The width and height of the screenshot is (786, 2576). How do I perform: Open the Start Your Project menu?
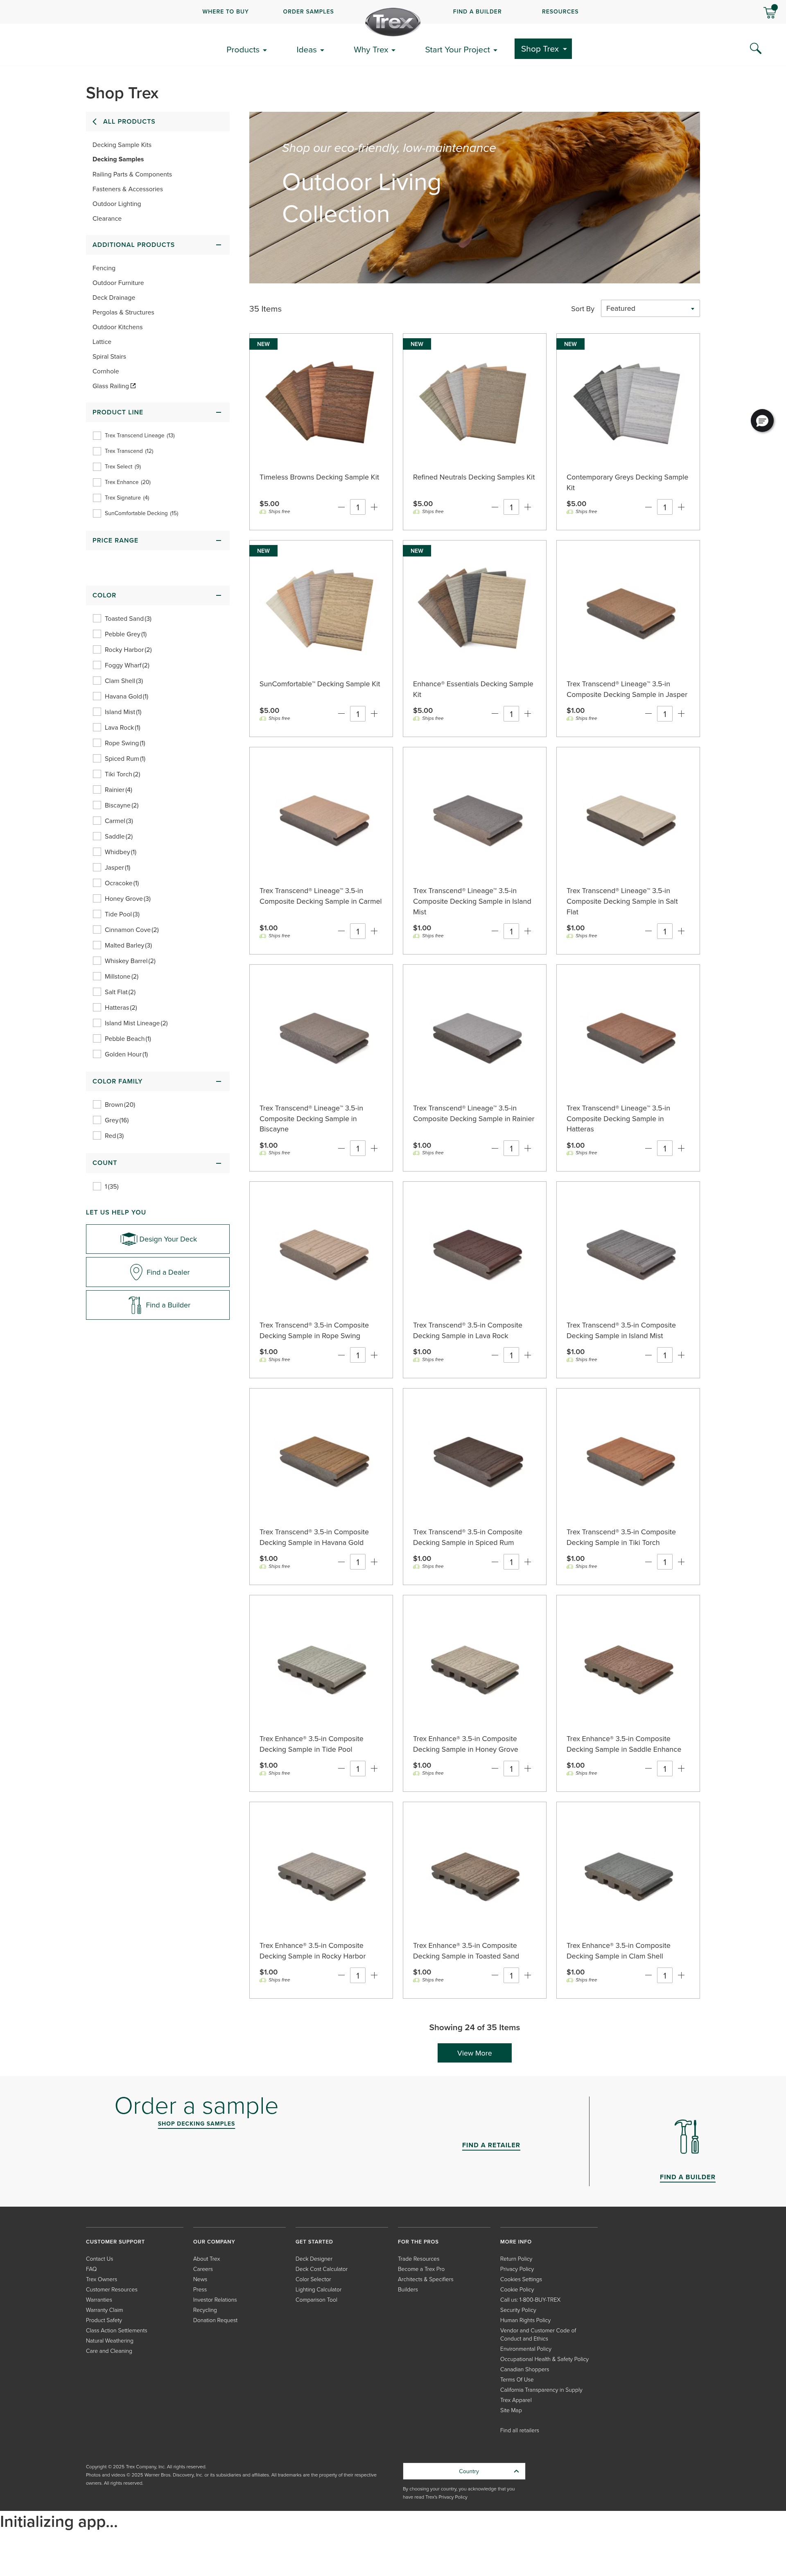[461, 49]
